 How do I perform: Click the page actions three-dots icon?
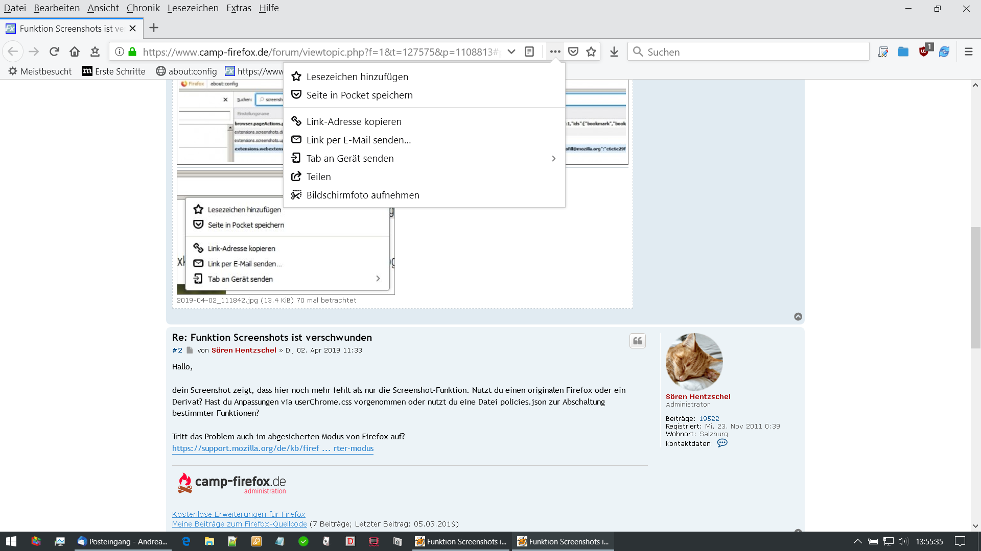(555, 52)
